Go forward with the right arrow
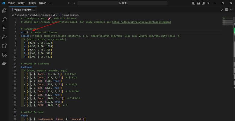 coord(74,3)
